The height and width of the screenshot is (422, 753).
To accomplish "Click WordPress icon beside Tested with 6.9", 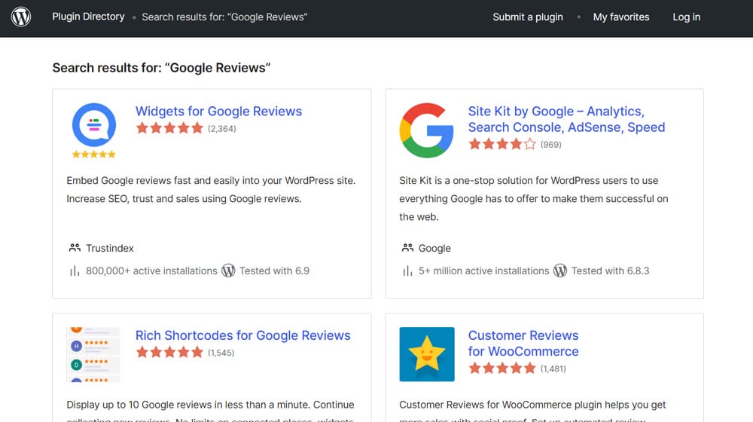I will click(228, 271).
